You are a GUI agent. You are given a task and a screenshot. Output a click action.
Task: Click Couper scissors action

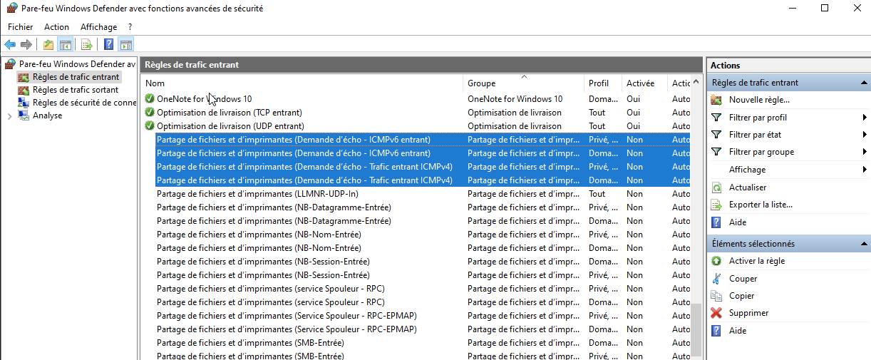coord(743,279)
